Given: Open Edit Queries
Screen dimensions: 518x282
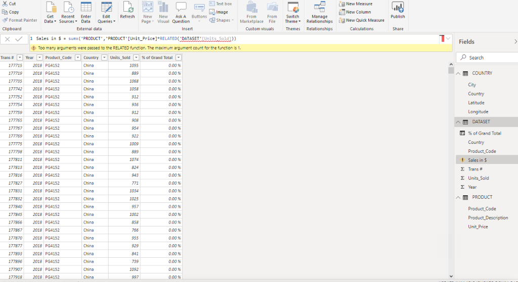Looking at the screenshot, I should pos(106,13).
